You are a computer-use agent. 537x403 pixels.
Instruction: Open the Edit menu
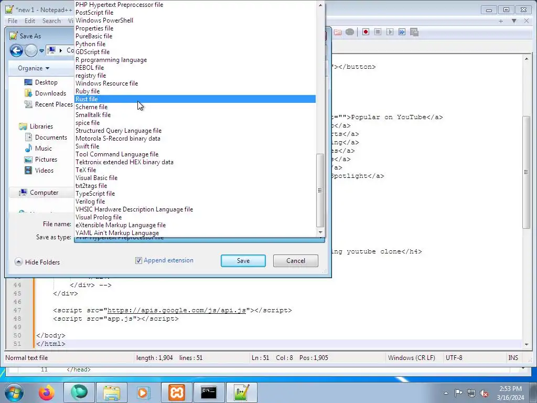tap(30, 21)
